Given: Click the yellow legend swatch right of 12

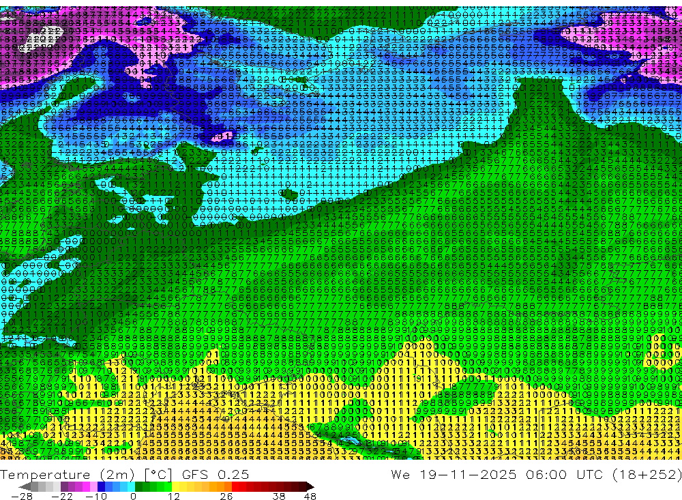Looking at the screenshot, I should [x=176, y=486].
